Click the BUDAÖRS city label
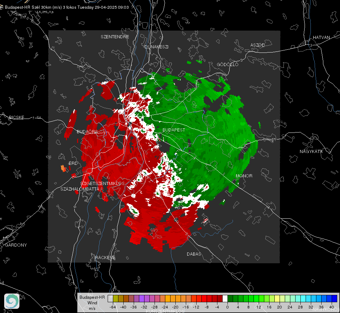Screen dimensions: 340x313 88,132
